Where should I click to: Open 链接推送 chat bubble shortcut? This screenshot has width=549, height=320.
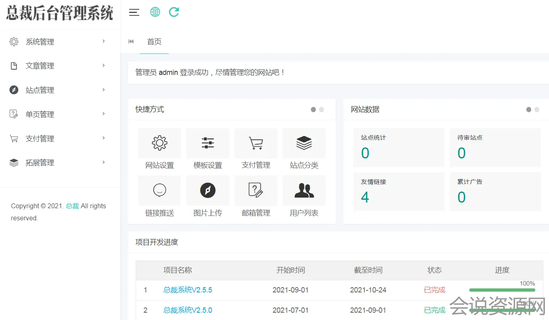point(160,191)
